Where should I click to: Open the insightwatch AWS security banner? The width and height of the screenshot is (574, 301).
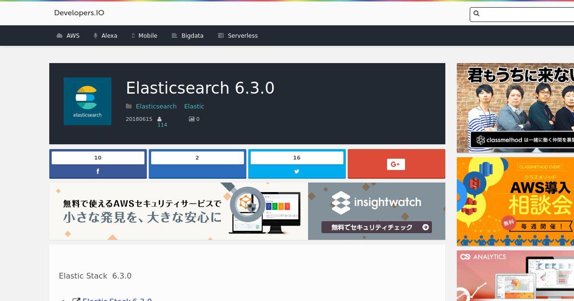click(247, 211)
